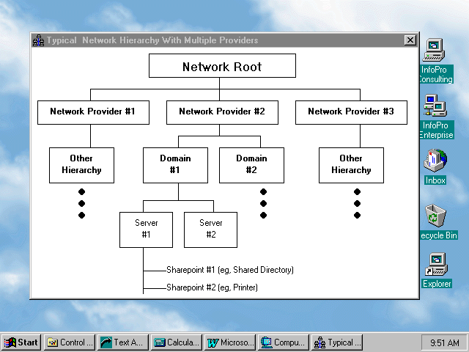Click the network icon in the window title bar
Screen dimensions: 469x352
pos(38,40)
